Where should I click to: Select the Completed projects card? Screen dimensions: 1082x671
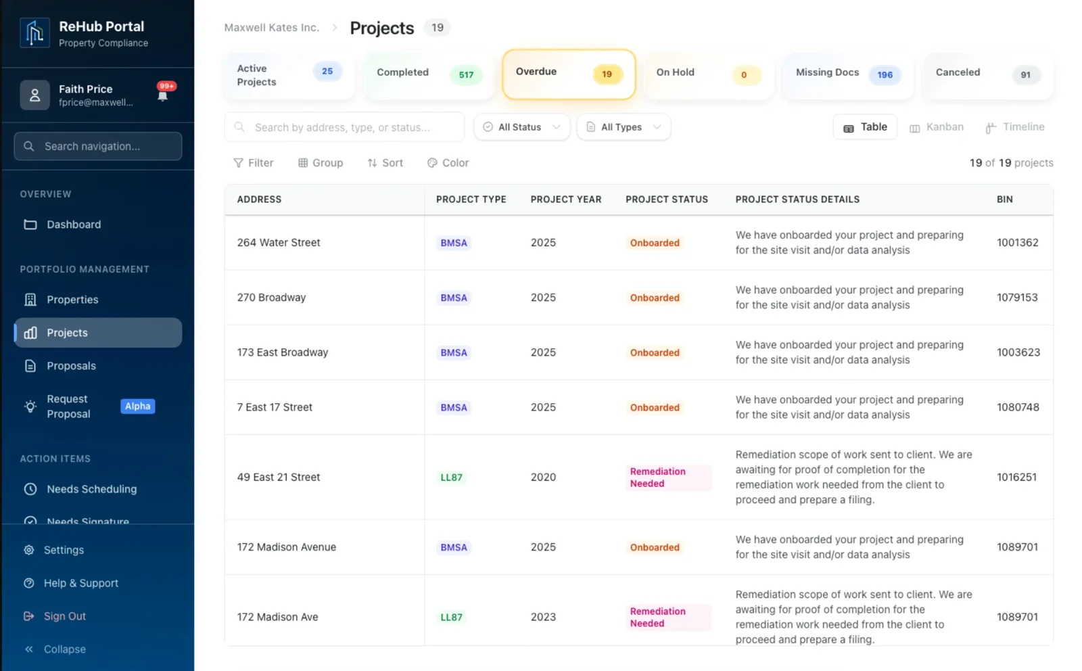click(429, 75)
